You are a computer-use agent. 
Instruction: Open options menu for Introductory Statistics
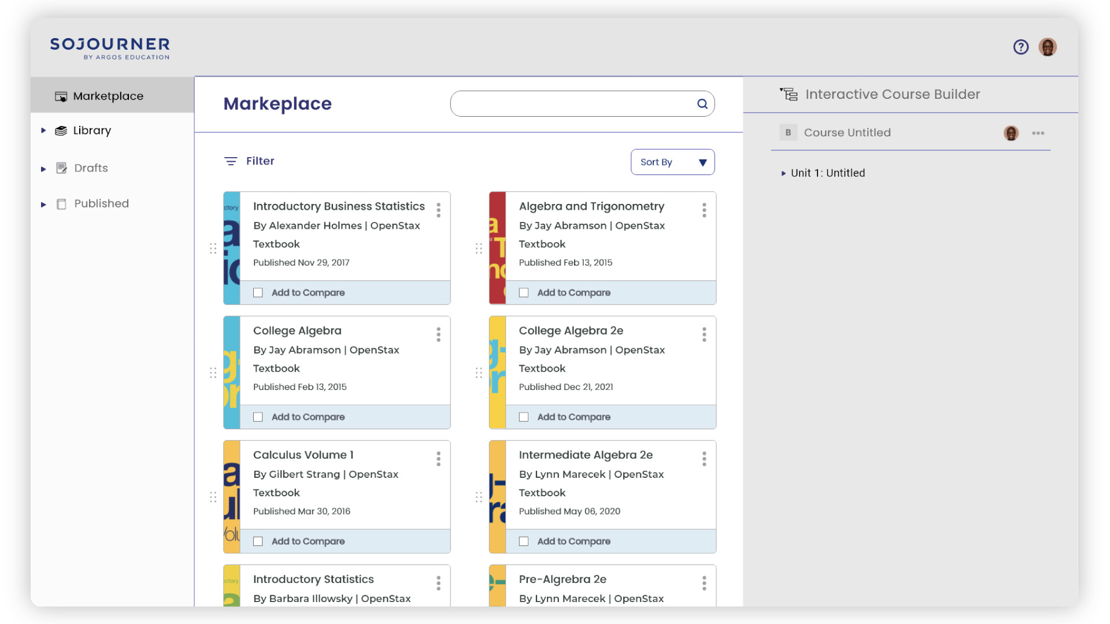(x=439, y=583)
